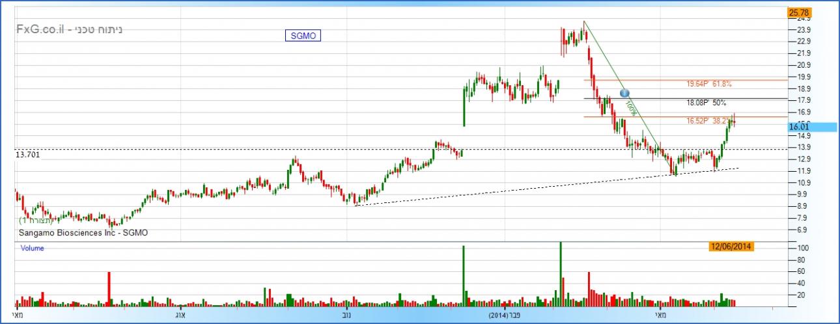Select the 12/06/2014 date label
Image resolution: width=840 pixels, height=324 pixels.
(x=733, y=246)
